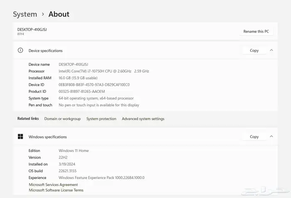Open the Microsoft Services Agreement link
The height and width of the screenshot is (198, 291).
pos(53,185)
